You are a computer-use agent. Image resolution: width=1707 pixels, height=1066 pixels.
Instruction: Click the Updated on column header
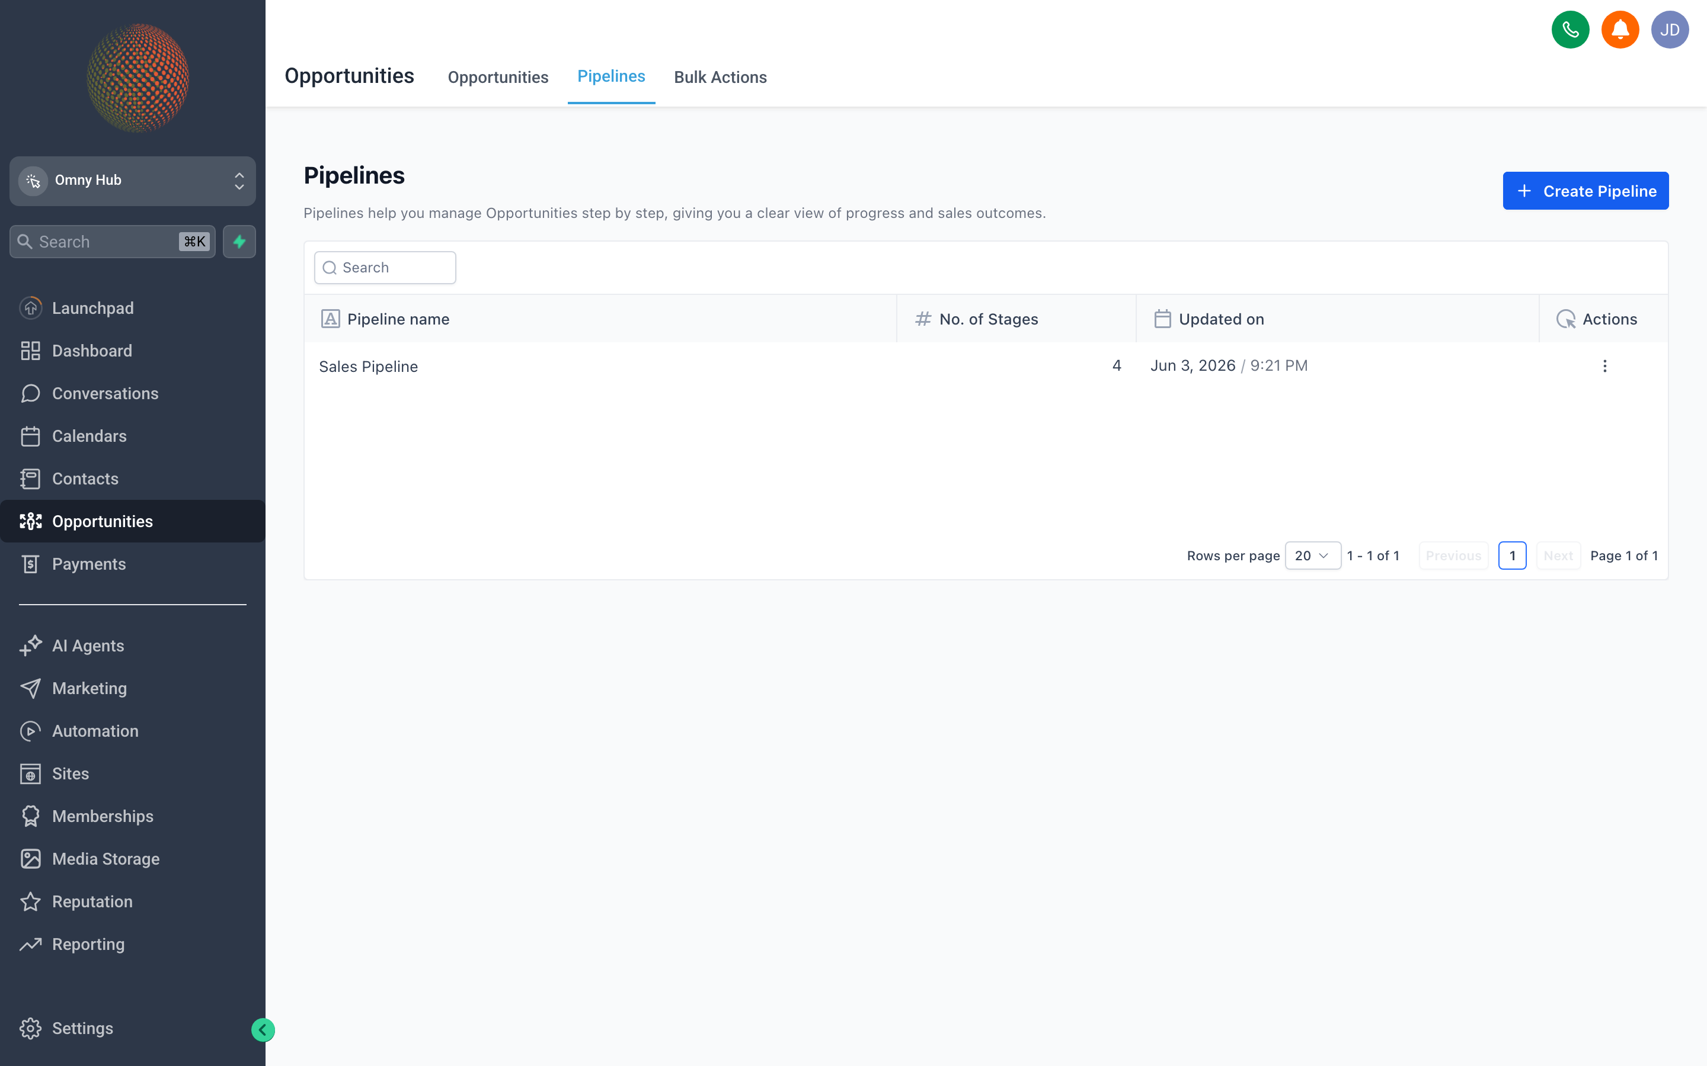1337,319
